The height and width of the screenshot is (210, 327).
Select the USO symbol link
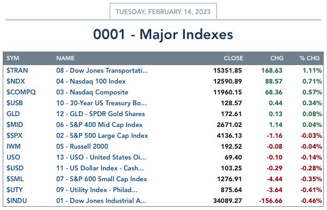point(14,157)
